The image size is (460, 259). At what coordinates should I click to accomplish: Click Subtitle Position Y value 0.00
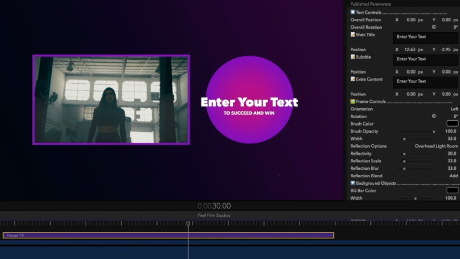click(446, 71)
